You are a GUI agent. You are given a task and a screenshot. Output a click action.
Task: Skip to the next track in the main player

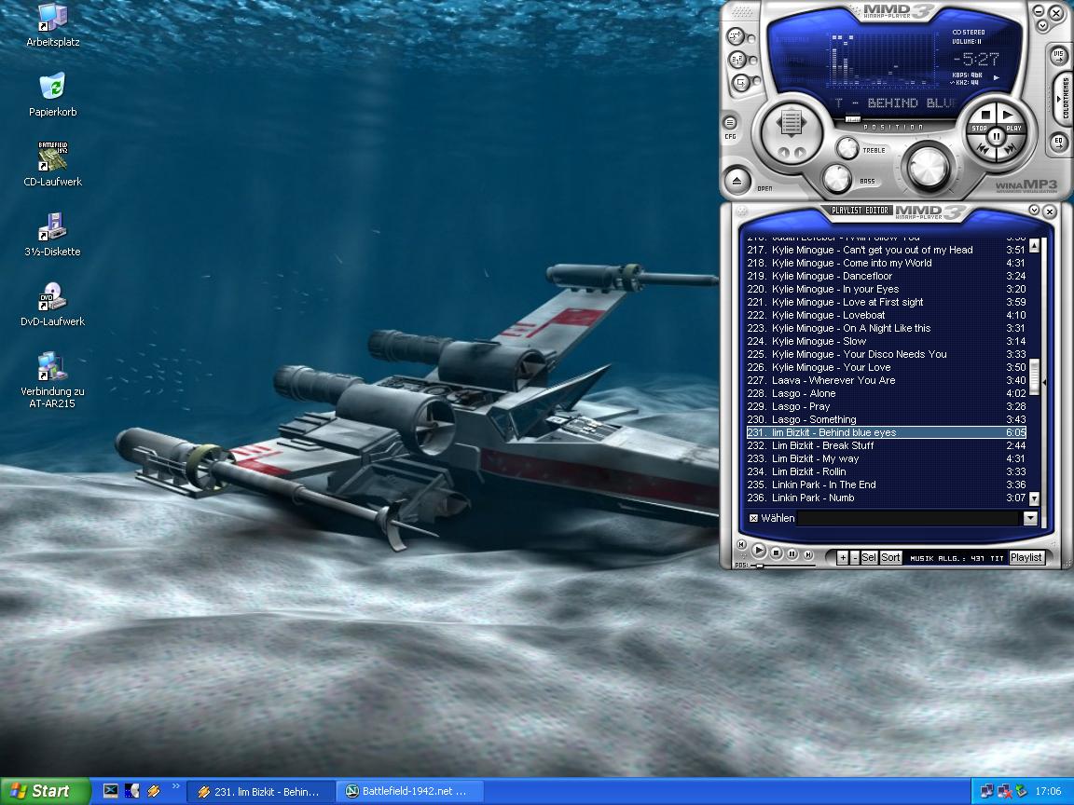click(1011, 148)
